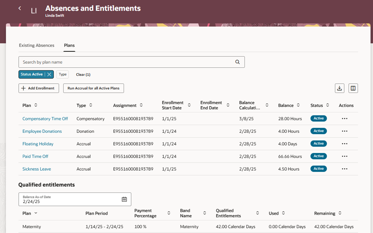Expand the Plan column dropdown in entitlements

coord(36,213)
